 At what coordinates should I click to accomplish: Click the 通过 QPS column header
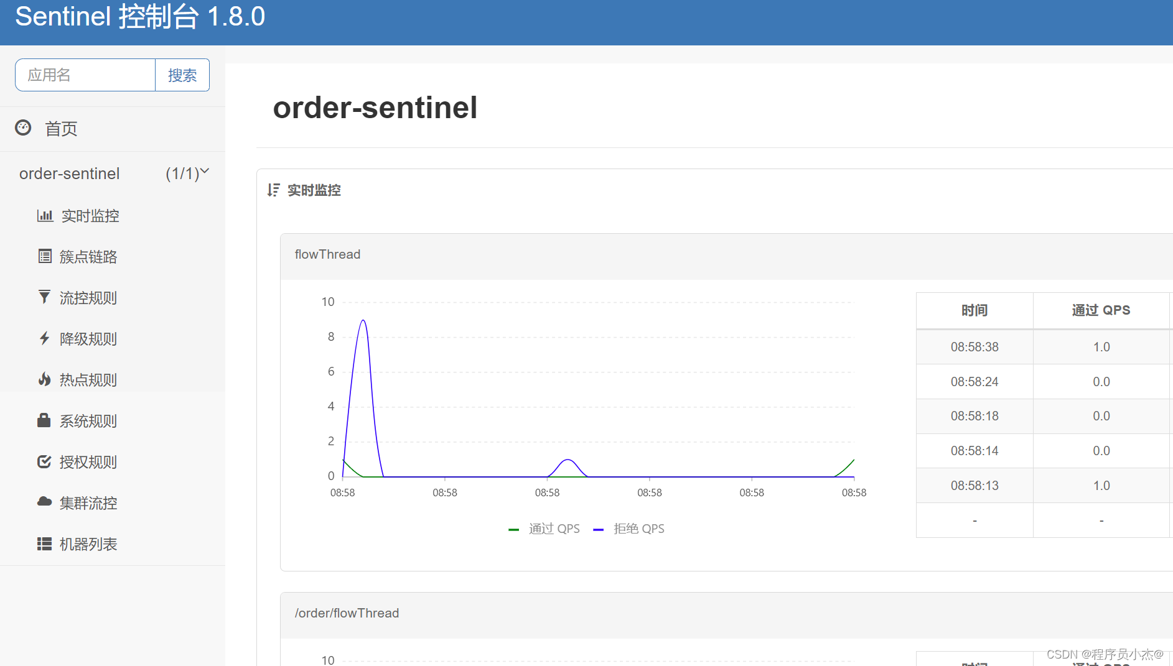(x=1101, y=310)
